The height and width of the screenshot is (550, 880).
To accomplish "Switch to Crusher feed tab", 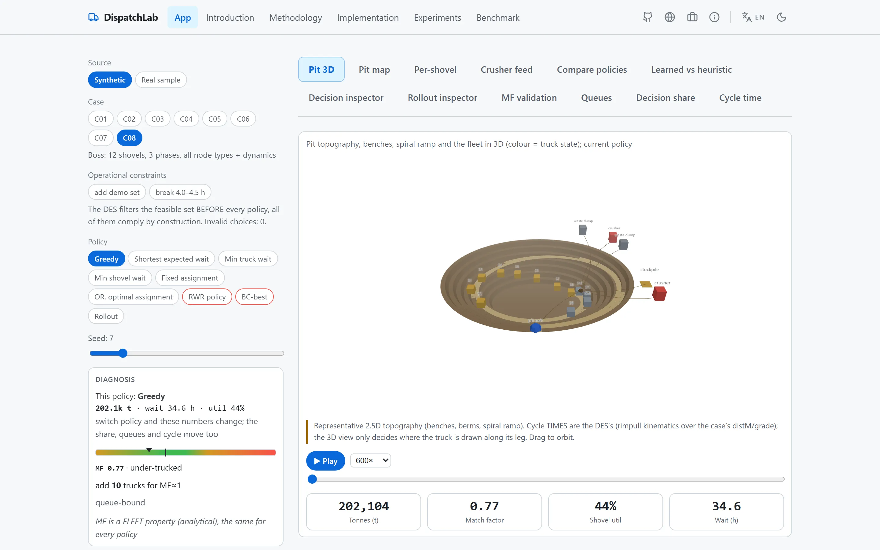I will point(507,69).
